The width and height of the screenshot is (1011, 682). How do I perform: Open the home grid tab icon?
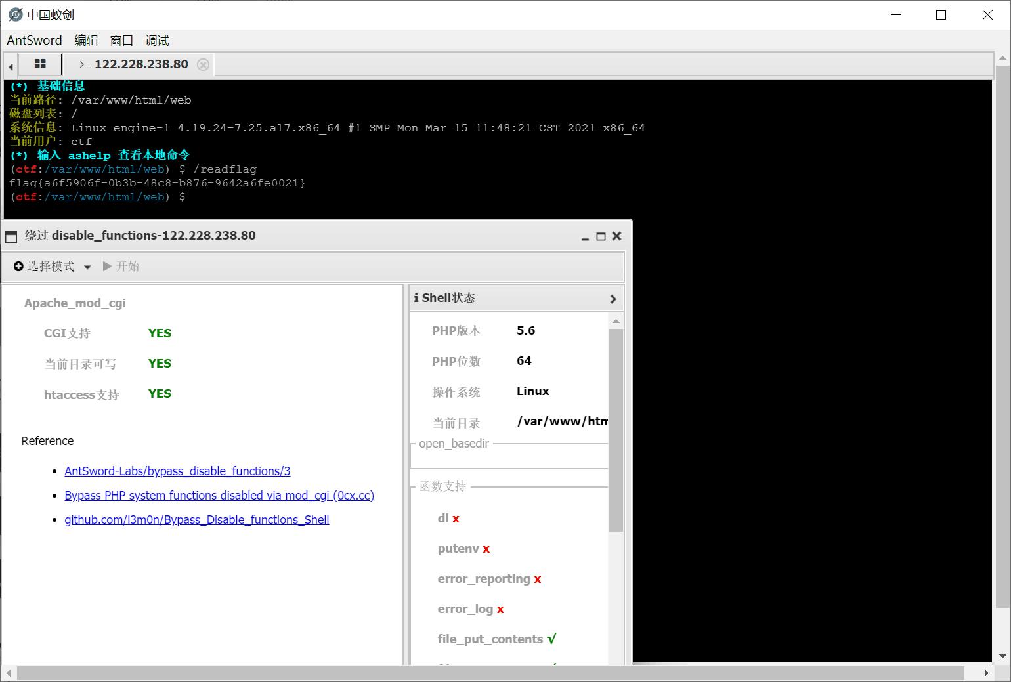40,64
